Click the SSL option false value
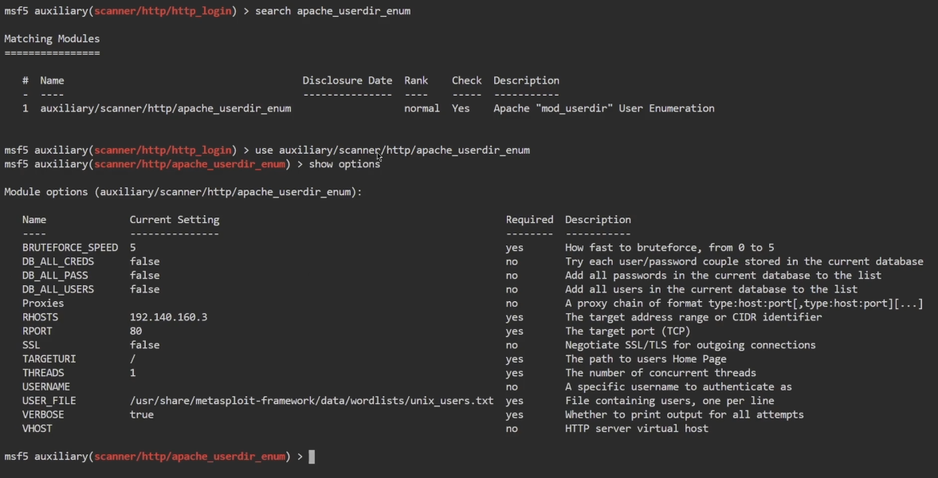 pos(144,345)
